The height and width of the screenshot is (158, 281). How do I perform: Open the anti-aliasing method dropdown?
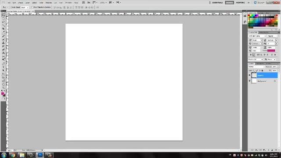271,59
